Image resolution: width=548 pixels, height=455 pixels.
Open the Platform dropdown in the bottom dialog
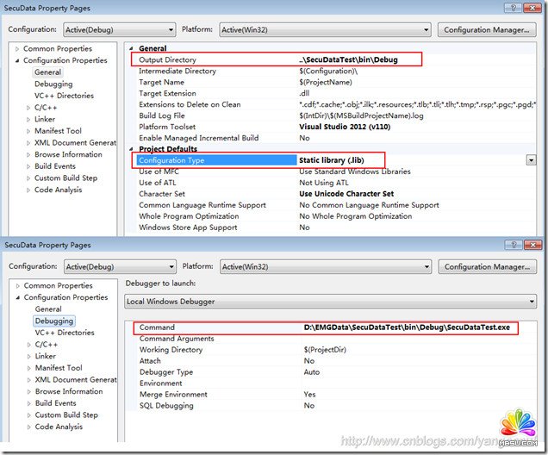click(x=325, y=267)
